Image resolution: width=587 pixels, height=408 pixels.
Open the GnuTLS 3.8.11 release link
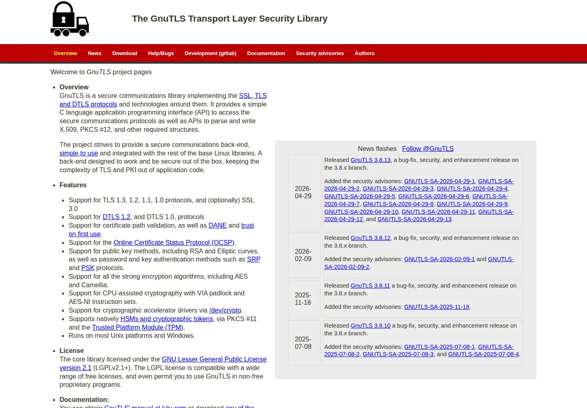coord(370,286)
